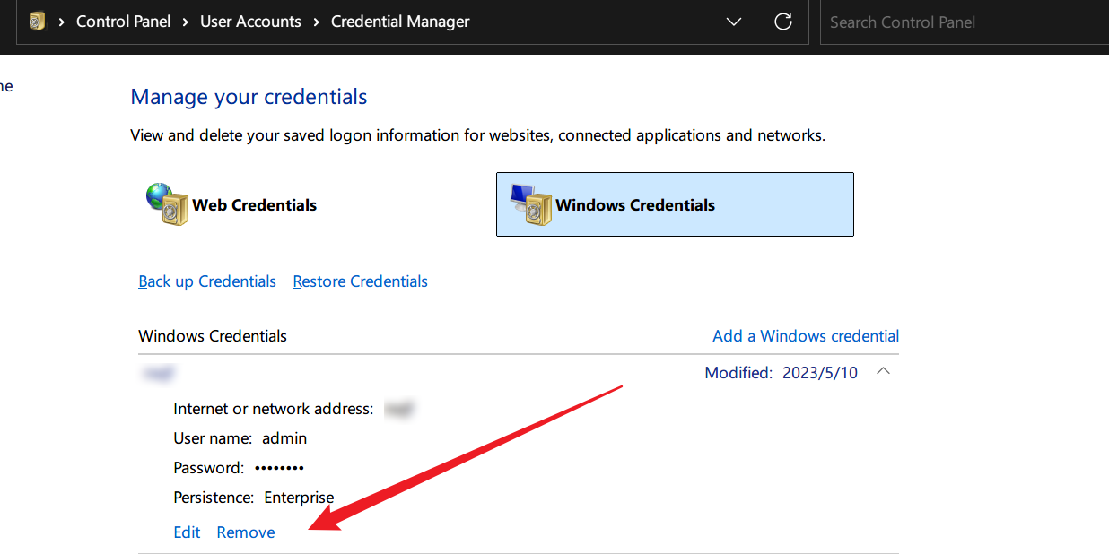The width and height of the screenshot is (1109, 554).
Task: Go to Control Panel in the breadcrumb
Action: coord(123,22)
